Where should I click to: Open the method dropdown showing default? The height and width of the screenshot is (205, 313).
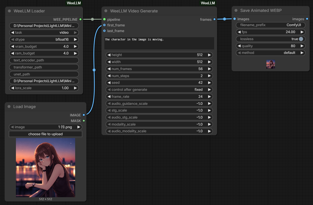pos(271,53)
